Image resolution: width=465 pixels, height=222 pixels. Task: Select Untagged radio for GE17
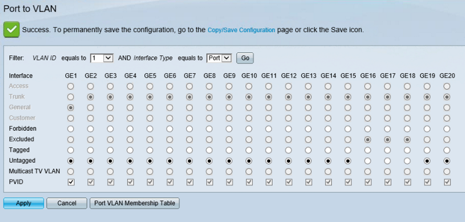click(x=388, y=161)
